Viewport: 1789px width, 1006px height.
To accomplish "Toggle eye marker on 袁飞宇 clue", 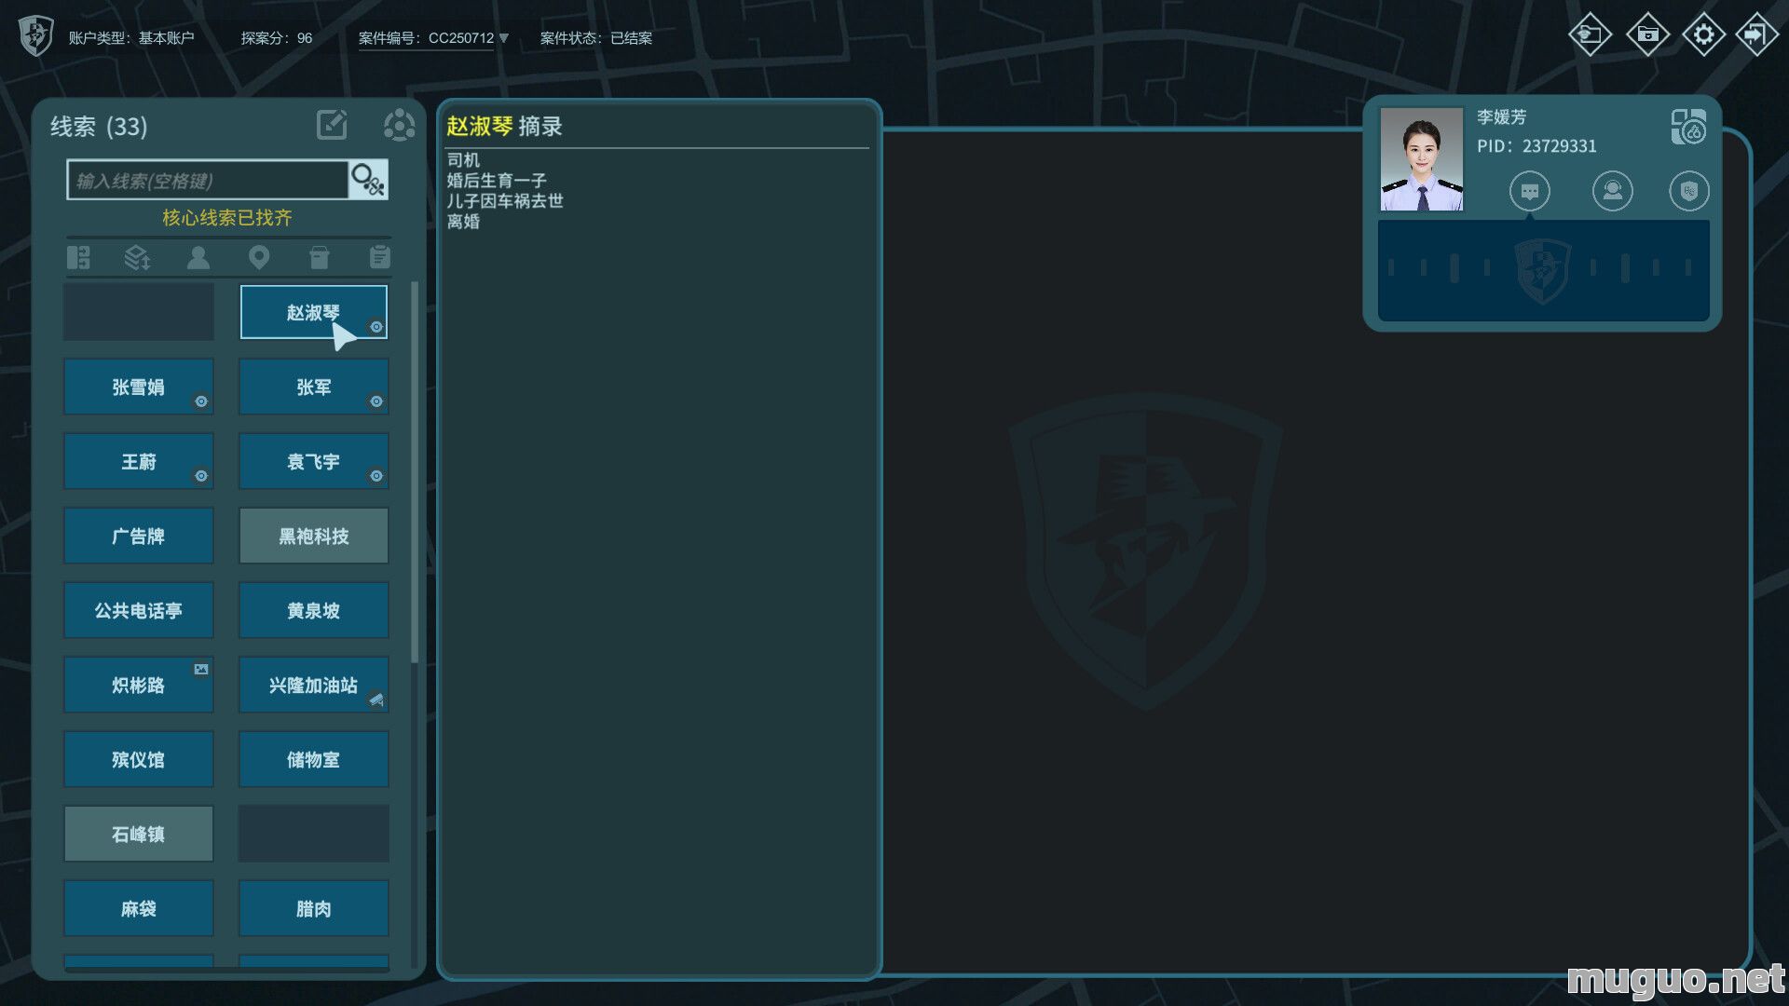I will click(x=376, y=476).
